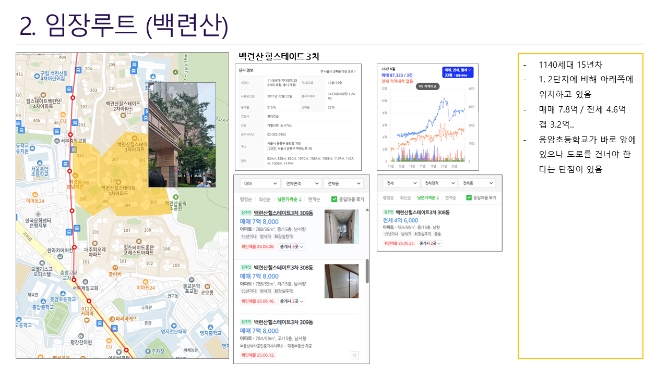Click the 매매 87,333 / 3건 chart value
The image size is (668, 375).
coord(397,75)
